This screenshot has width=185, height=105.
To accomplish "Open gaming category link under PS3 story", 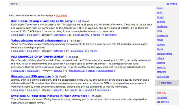I will pyautogui.click(x=58, y=70).
